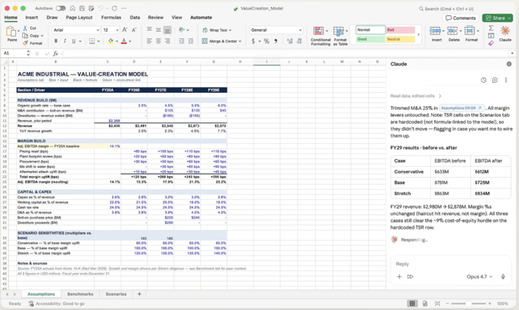Expand the formula bar chevron
Image resolution: width=519 pixels, height=310 pixels.
[512, 53]
